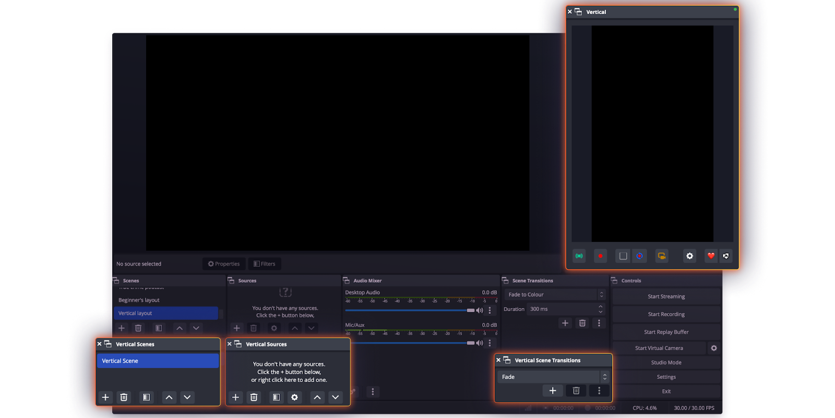Open the Virtual Camera configuration gear

click(714, 348)
